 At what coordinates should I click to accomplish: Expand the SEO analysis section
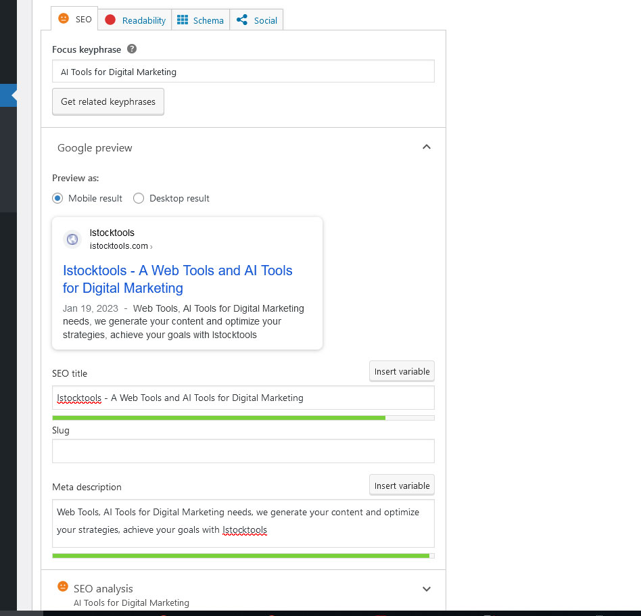(x=427, y=588)
